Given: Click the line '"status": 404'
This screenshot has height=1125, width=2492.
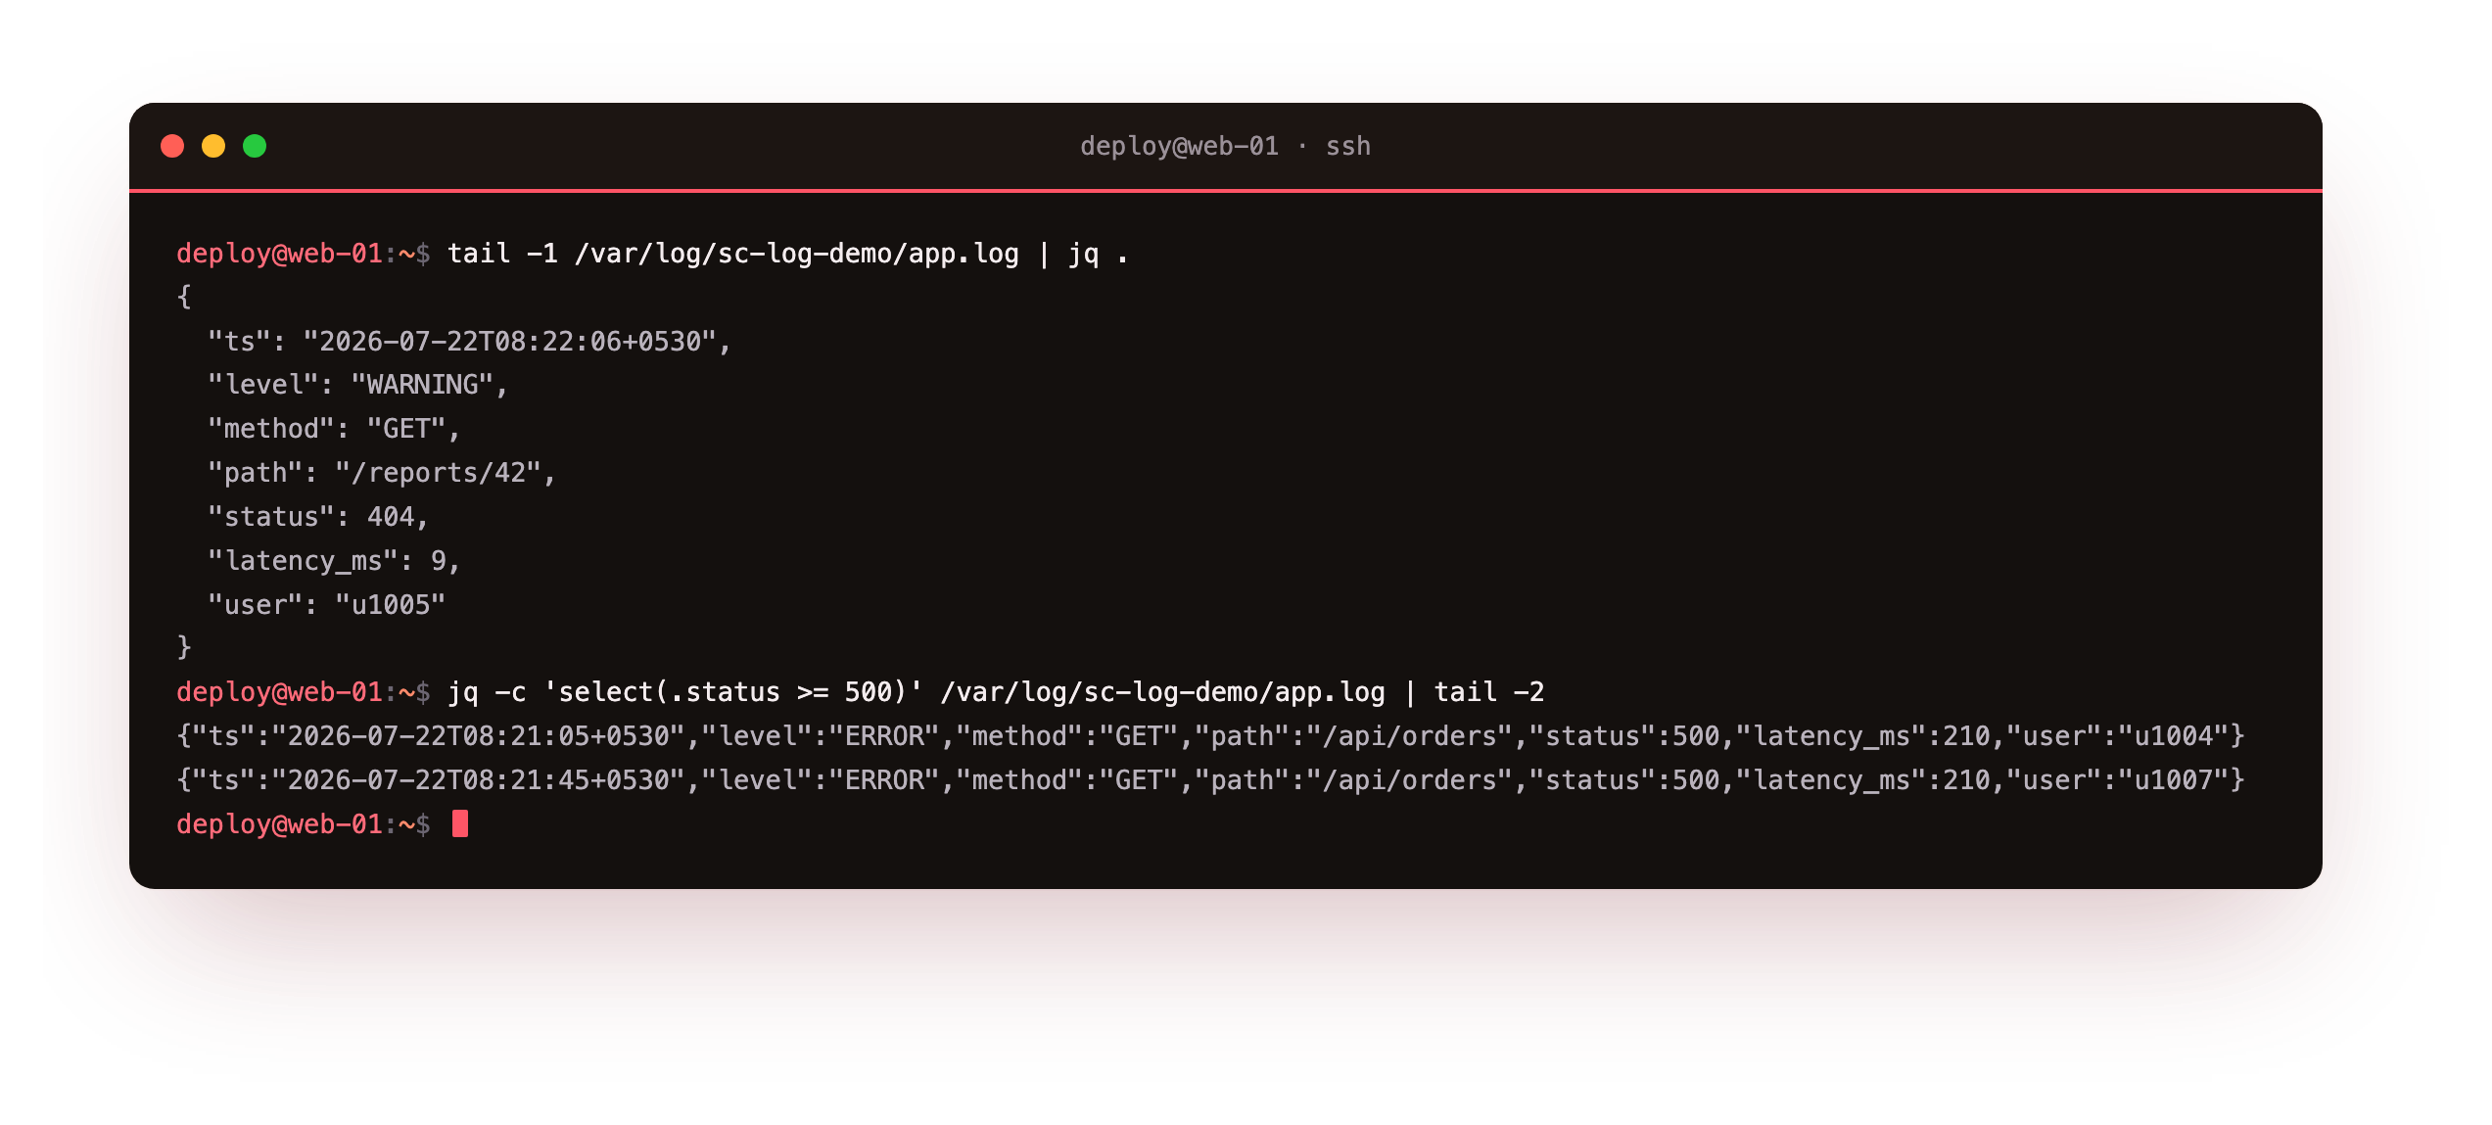Looking at the screenshot, I should [x=318, y=517].
